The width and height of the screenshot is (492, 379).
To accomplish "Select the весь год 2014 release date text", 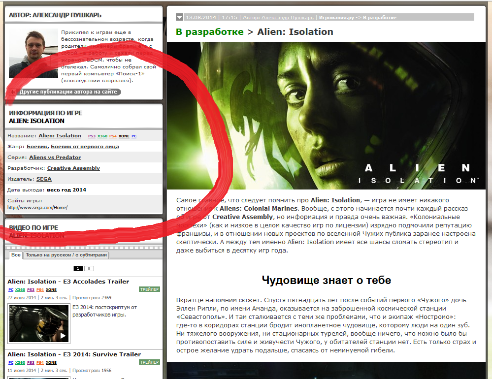I will pos(66,189).
